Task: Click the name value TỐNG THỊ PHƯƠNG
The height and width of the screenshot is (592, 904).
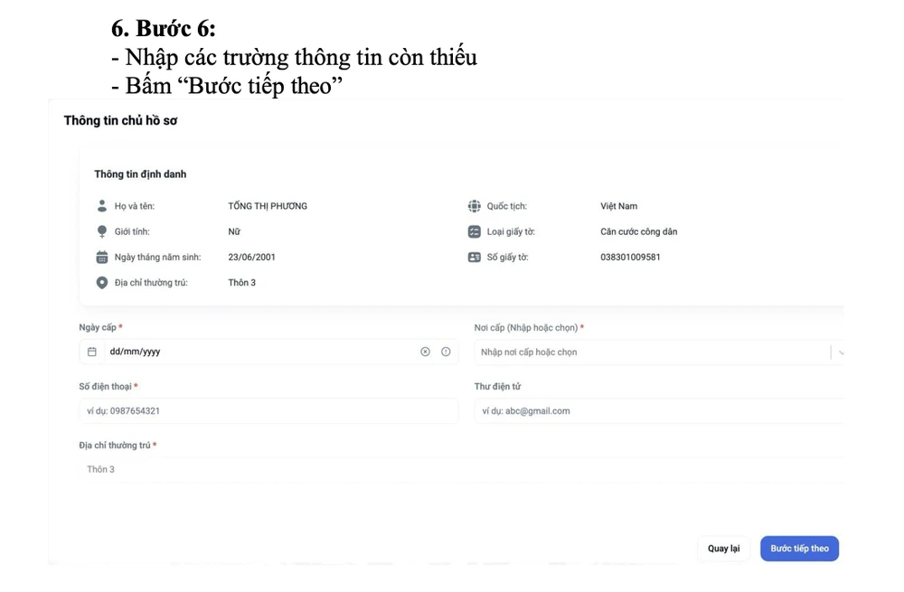Action: pyautogui.click(x=268, y=206)
